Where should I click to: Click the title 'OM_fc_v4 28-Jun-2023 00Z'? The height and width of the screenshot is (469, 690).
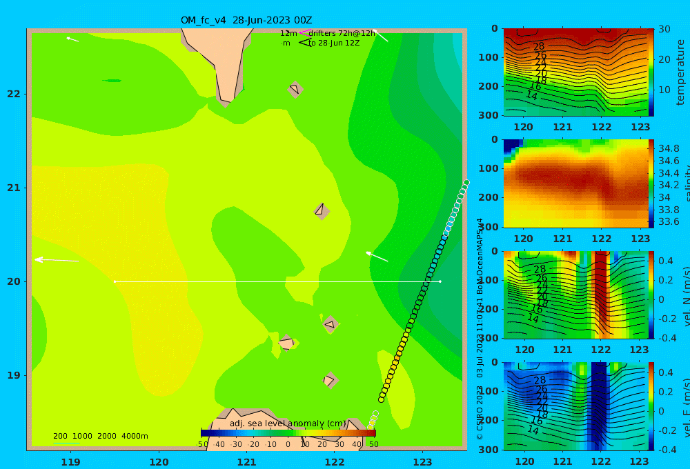pyautogui.click(x=246, y=20)
